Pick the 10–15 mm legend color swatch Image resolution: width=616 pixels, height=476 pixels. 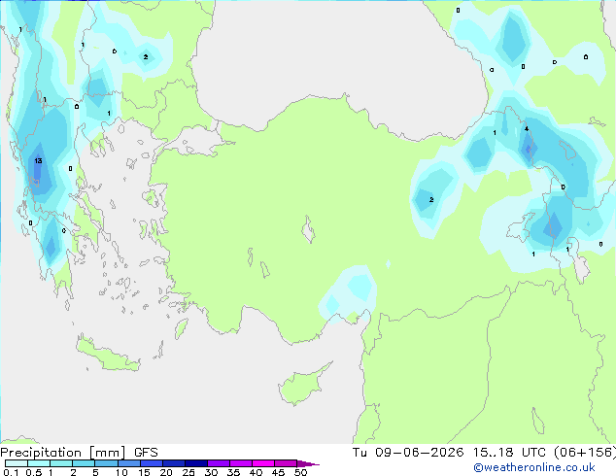128,463
